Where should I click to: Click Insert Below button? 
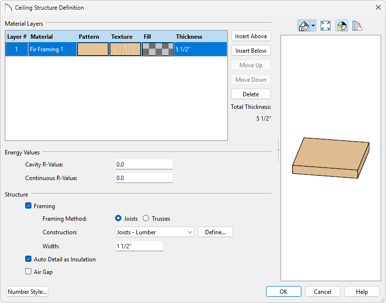pyautogui.click(x=251, y=51)
